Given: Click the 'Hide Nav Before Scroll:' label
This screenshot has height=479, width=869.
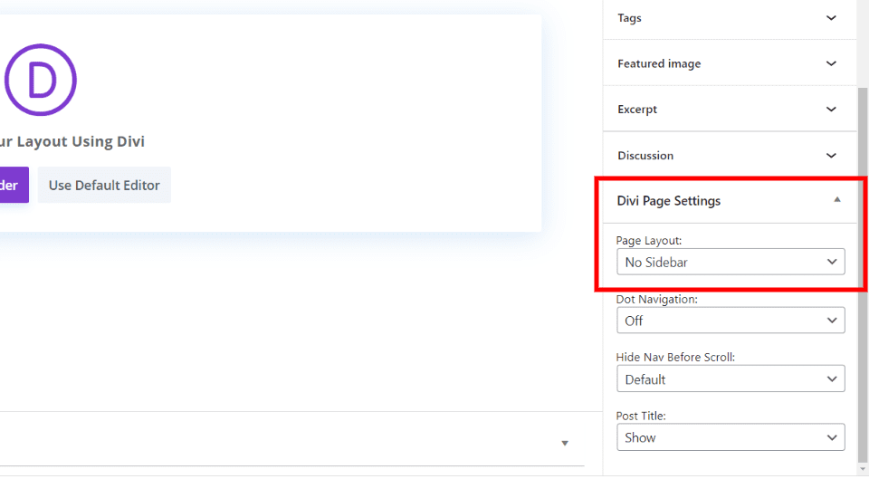Looking at the screenshot, I should (675, 358).
